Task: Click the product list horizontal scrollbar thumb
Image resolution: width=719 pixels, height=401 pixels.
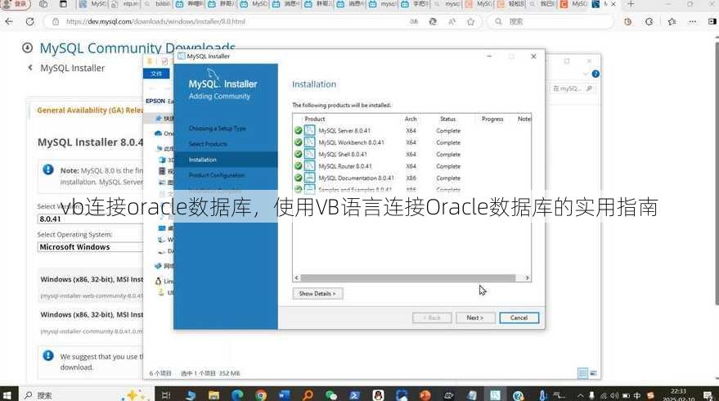Action: (x=408, y=278)
